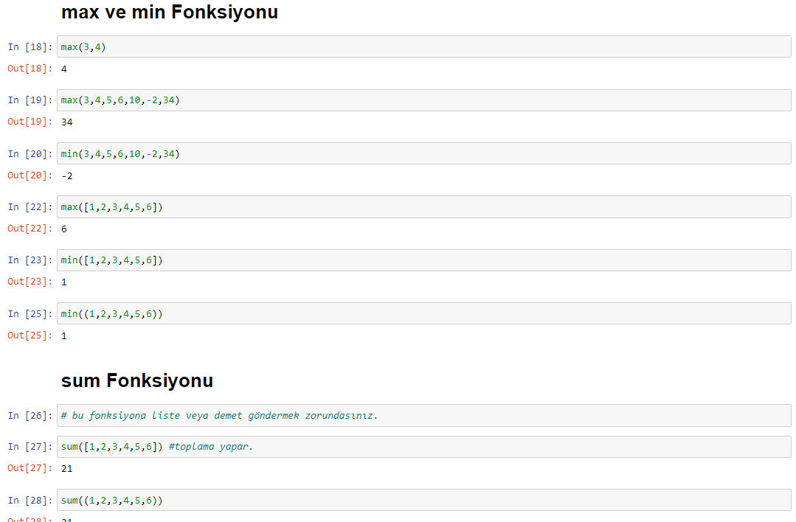796x522 pixels.
Task: Click the sum([1,2,3,4,5,6]) code cell
Action: [424, 446]
